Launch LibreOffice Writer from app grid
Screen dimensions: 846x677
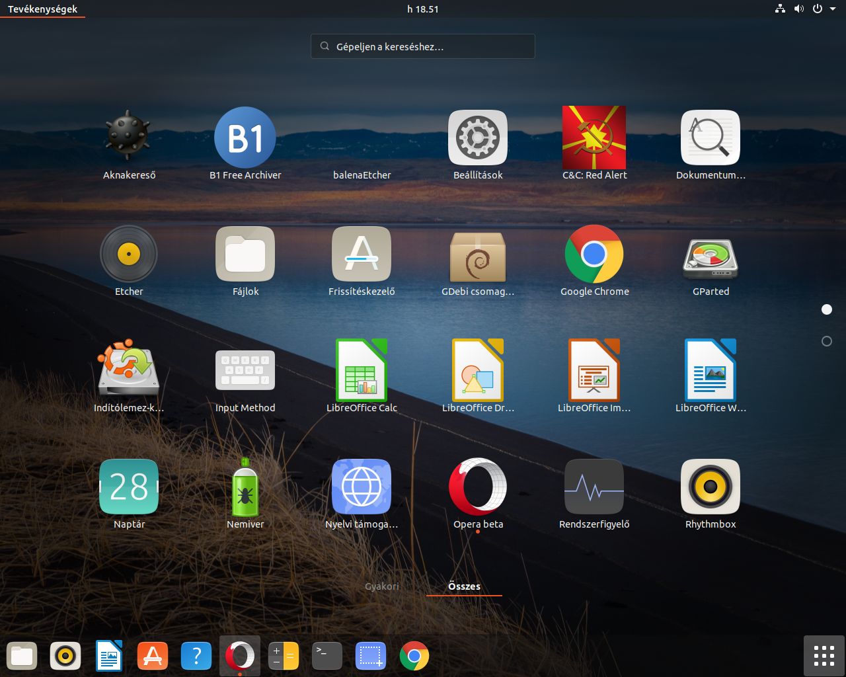(x=711, y=370)
